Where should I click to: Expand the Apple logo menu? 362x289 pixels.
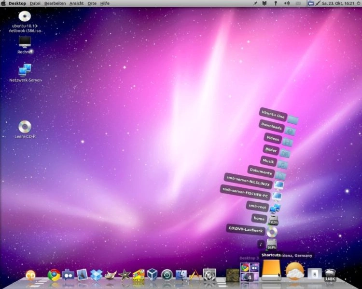pyautogui.click(x=4, y=3)
